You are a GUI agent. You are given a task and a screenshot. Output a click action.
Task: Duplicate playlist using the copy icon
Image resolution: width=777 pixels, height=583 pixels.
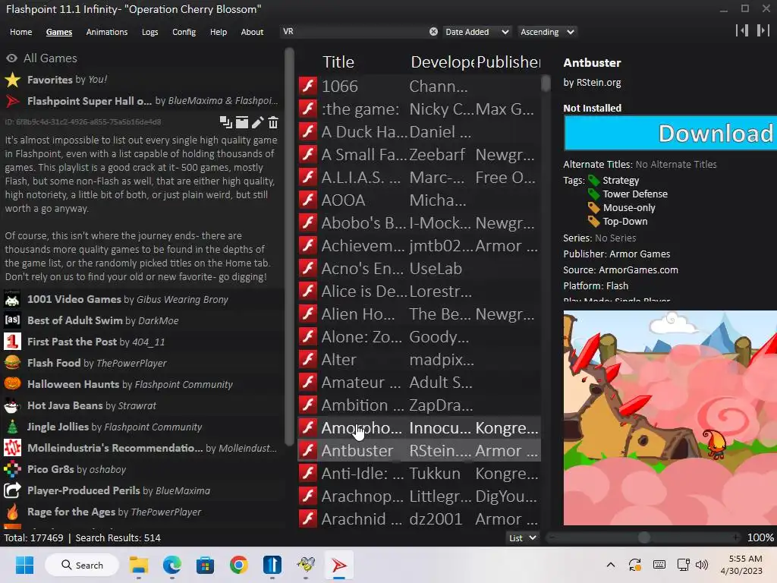(226, 122)
